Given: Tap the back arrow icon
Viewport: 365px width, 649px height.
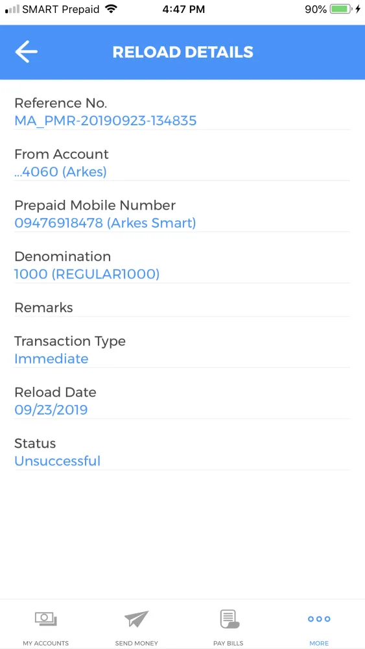Looking at the screenshot, I should [x=27, y=52].
